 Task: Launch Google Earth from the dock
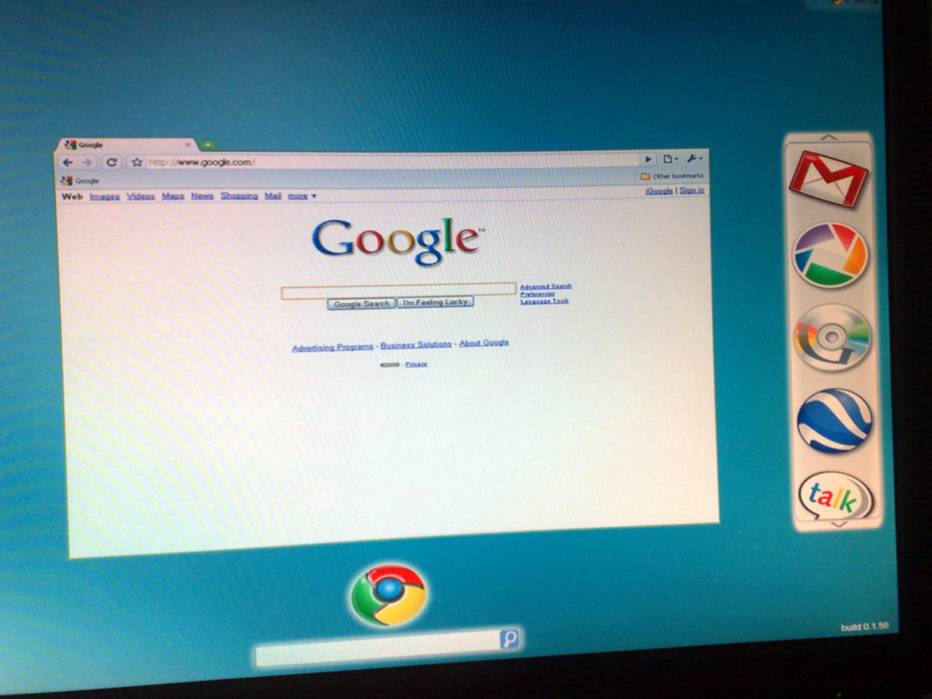pyautogui.click(x=834, y=420)
